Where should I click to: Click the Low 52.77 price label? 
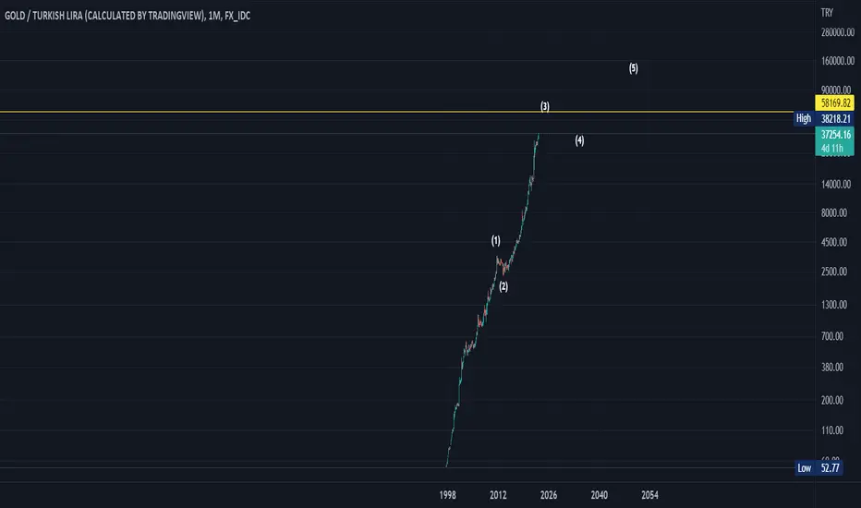point(819,468)
